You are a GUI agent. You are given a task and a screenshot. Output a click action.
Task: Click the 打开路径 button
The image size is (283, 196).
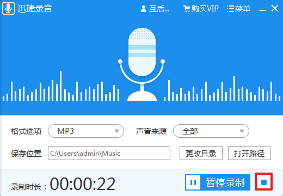[x=249, y=154]
